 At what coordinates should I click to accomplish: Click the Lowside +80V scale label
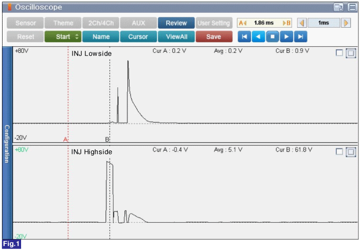tap(22, 51)
